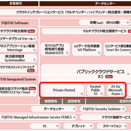
Task: Click New badge next to K5
Action: [x=109, y=77]
